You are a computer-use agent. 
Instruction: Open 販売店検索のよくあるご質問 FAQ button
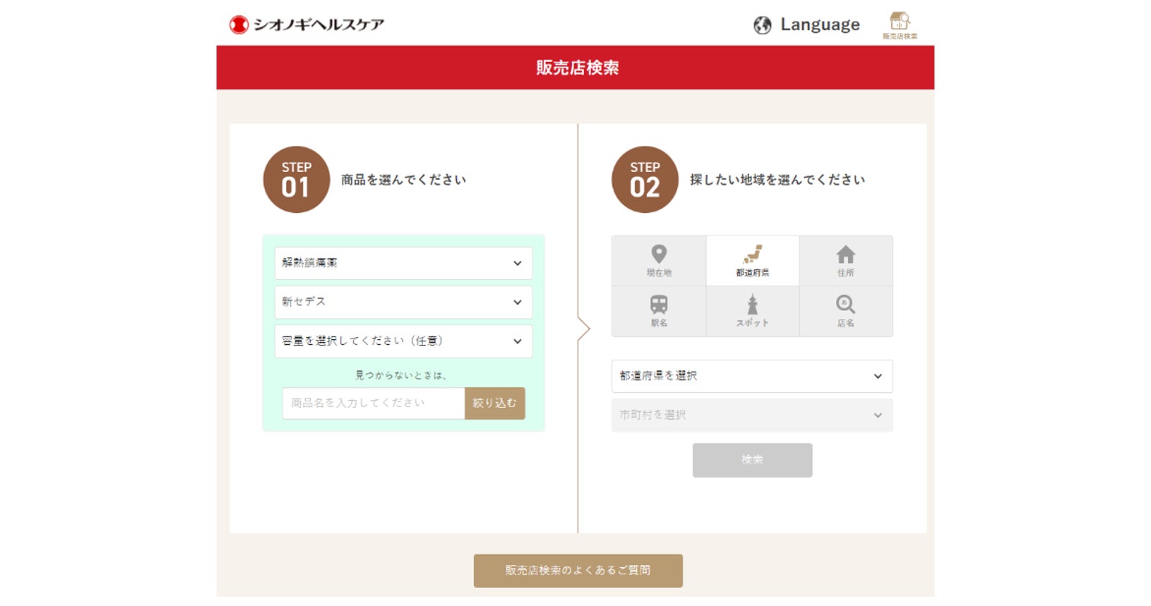(578, 571)
